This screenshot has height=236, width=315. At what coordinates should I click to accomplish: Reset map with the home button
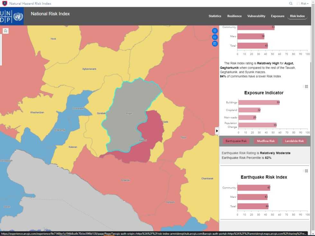click(6, 31)
